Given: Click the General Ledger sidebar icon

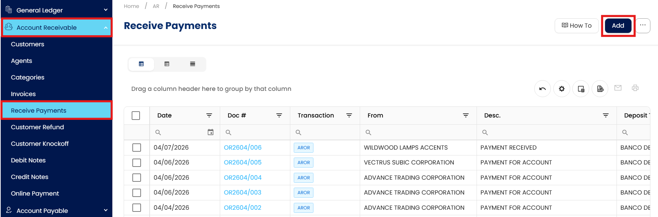Looking at the screenshot, I should [9, 10].
